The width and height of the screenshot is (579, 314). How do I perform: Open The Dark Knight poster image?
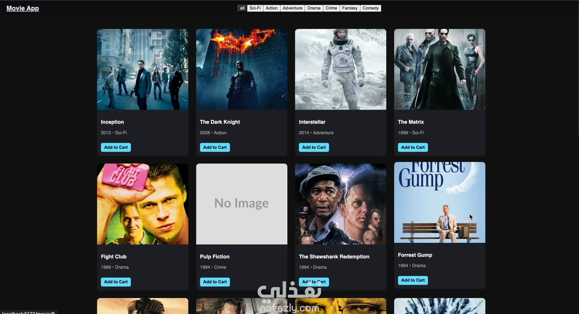pyautogui.click(x=242, y=69)
